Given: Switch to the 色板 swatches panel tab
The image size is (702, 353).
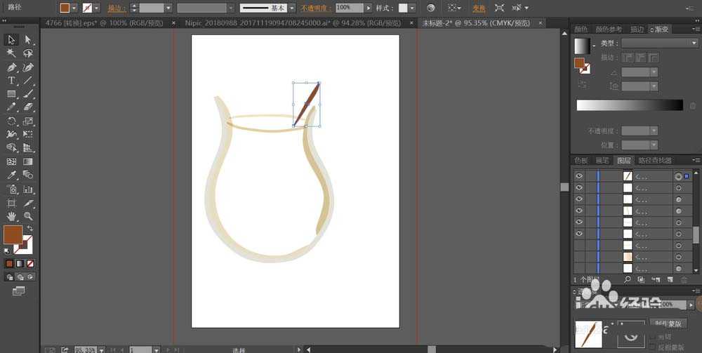Looking at the screenshot, I should (x=581, y=161).
